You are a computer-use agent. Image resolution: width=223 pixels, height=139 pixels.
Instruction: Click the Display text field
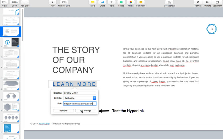(80, 93)
